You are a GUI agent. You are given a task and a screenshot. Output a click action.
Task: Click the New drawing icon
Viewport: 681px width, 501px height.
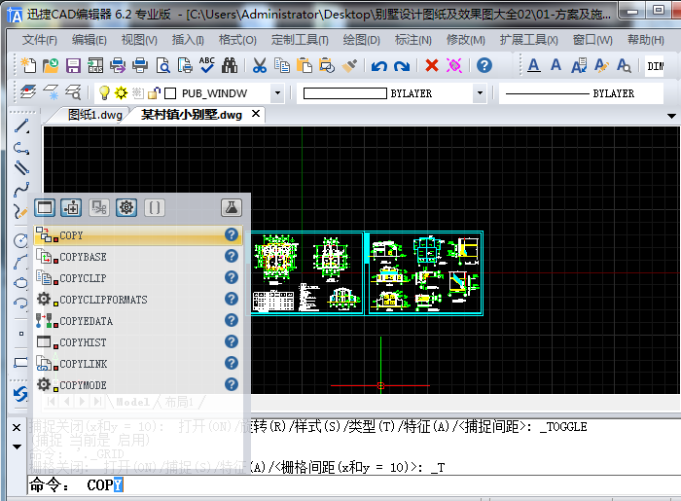point(28,65)
